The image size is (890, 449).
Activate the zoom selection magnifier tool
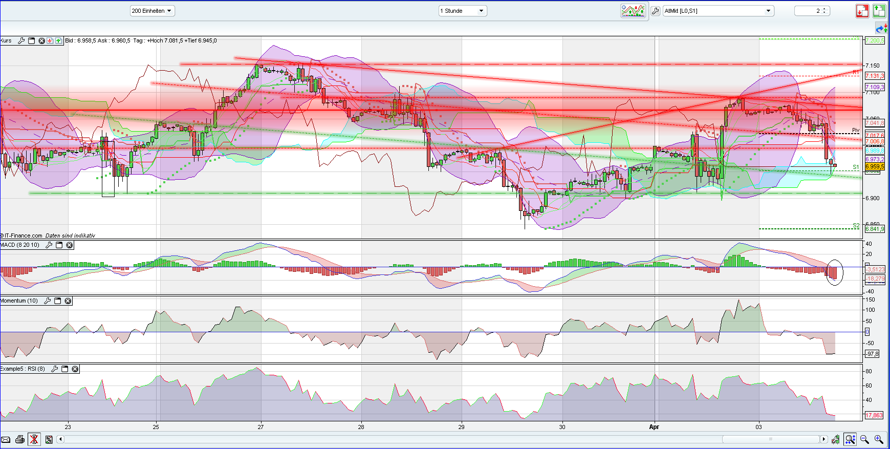(x=851, y=439)
